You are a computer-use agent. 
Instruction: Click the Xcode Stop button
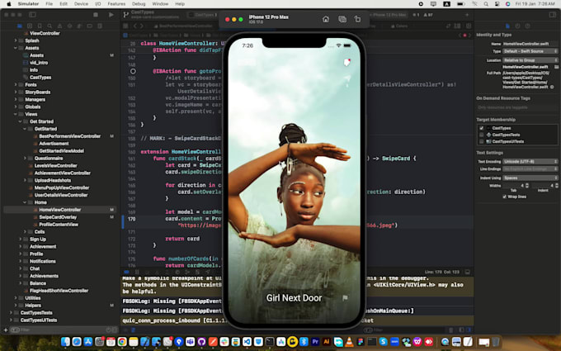click(96, 15)
